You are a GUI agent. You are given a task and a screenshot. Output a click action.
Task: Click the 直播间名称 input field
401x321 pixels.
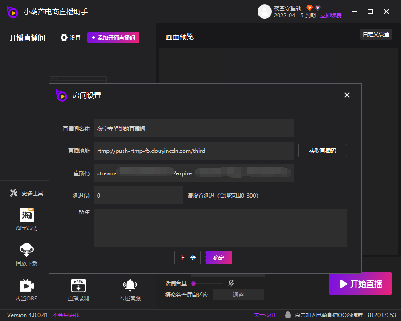click(193, 128)
